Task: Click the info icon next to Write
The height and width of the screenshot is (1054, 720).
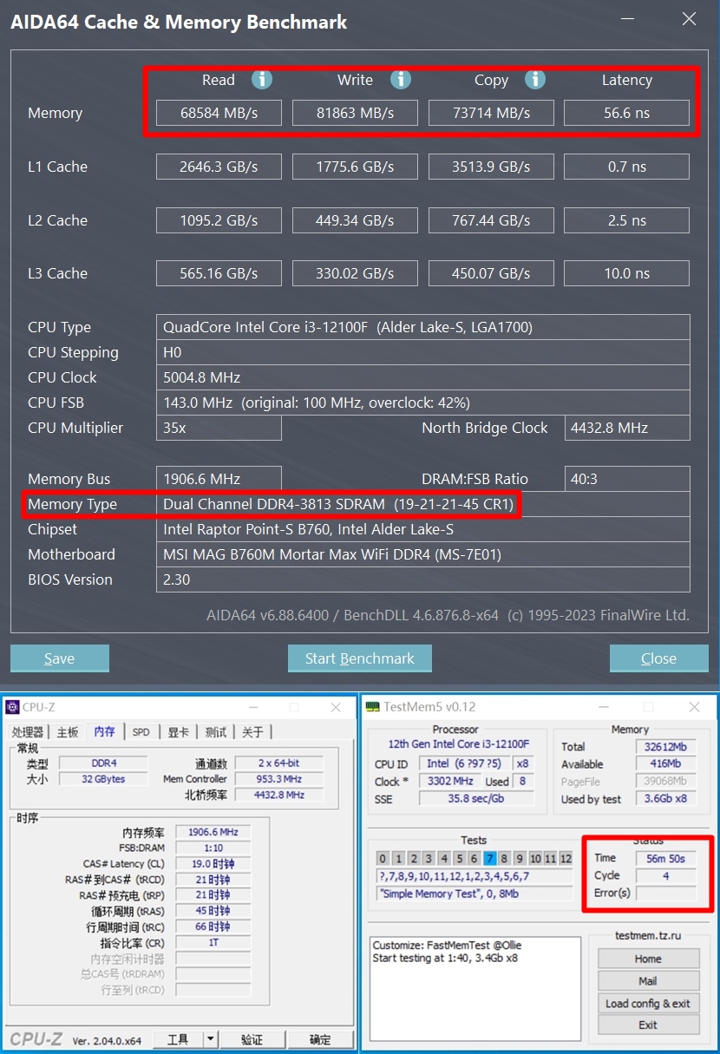Action: pyautogui.click(x=400, y=80)
